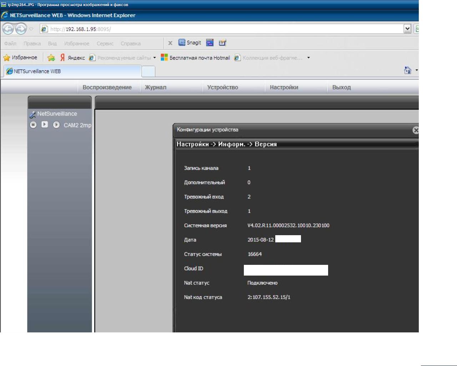Expand the Recommended sites dropdown arrow
Image resolution: width=457 pixels, height=366 pixels.
155,58
